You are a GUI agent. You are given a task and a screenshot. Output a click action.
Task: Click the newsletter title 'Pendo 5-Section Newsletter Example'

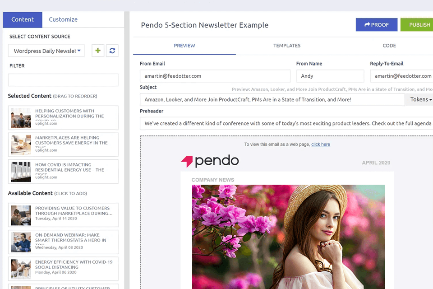click(205, 25)
